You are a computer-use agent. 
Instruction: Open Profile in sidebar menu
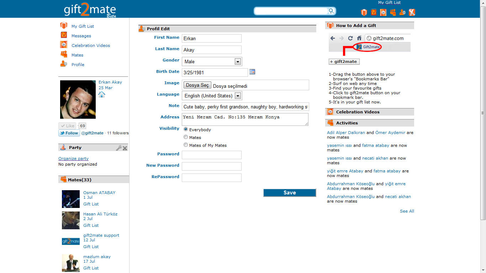78,65
